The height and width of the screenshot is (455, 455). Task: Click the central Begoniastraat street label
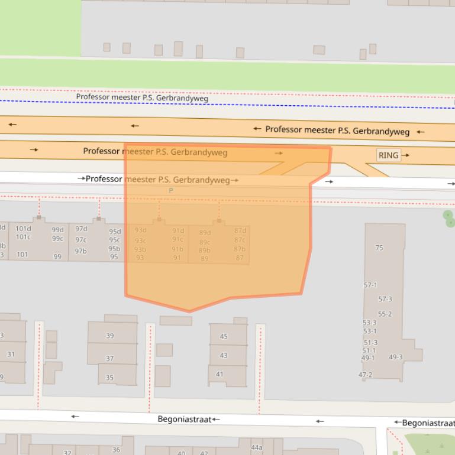[x=184, y=420]
